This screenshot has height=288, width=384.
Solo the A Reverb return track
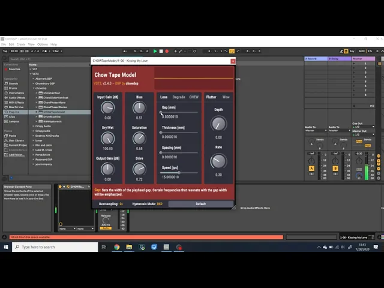[x=311, y=174]
